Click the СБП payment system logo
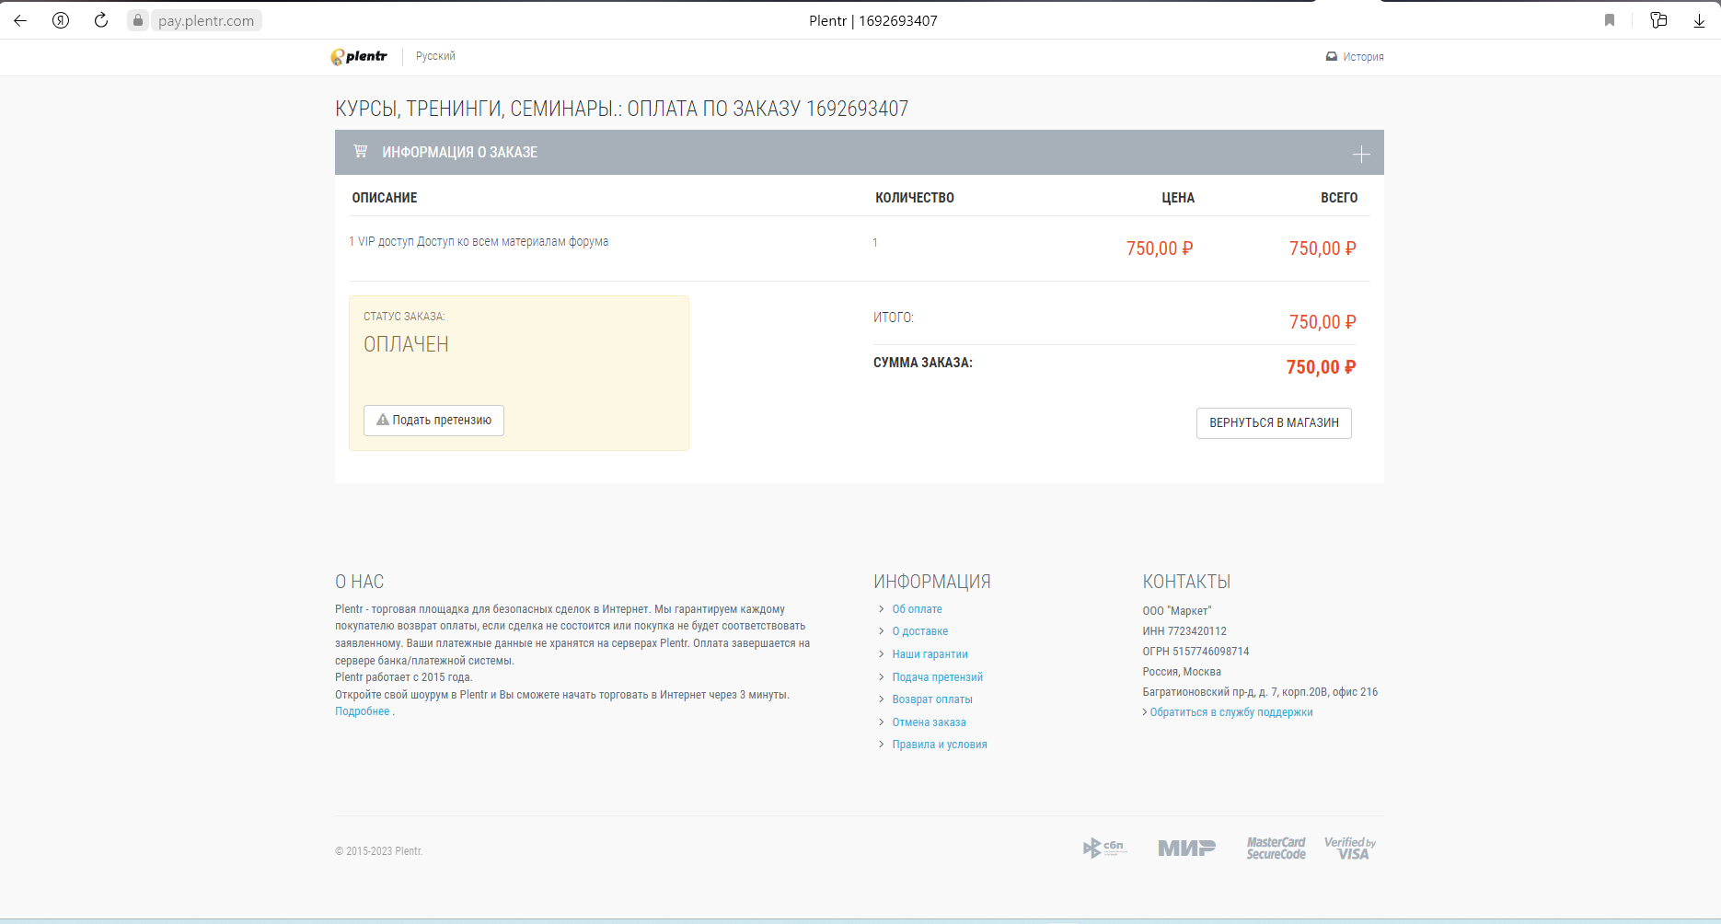 1104,848
